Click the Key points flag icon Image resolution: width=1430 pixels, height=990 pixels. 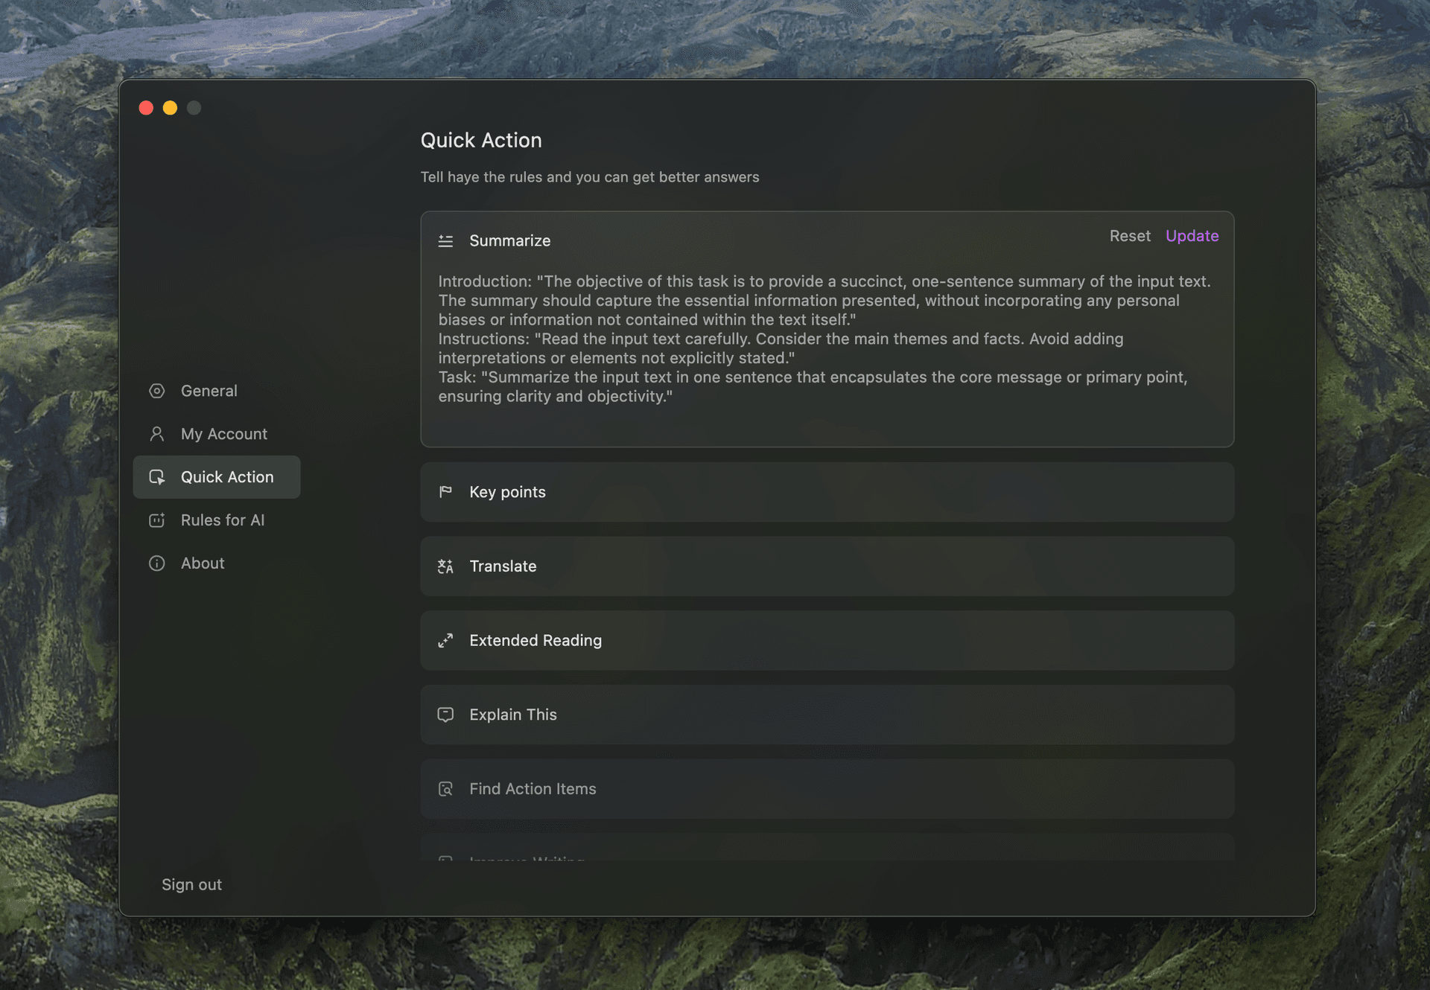[445, 492]
